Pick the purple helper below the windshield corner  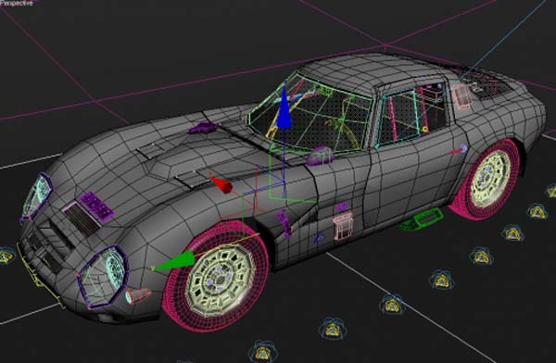pyautogui.click(x=319, y=156)
